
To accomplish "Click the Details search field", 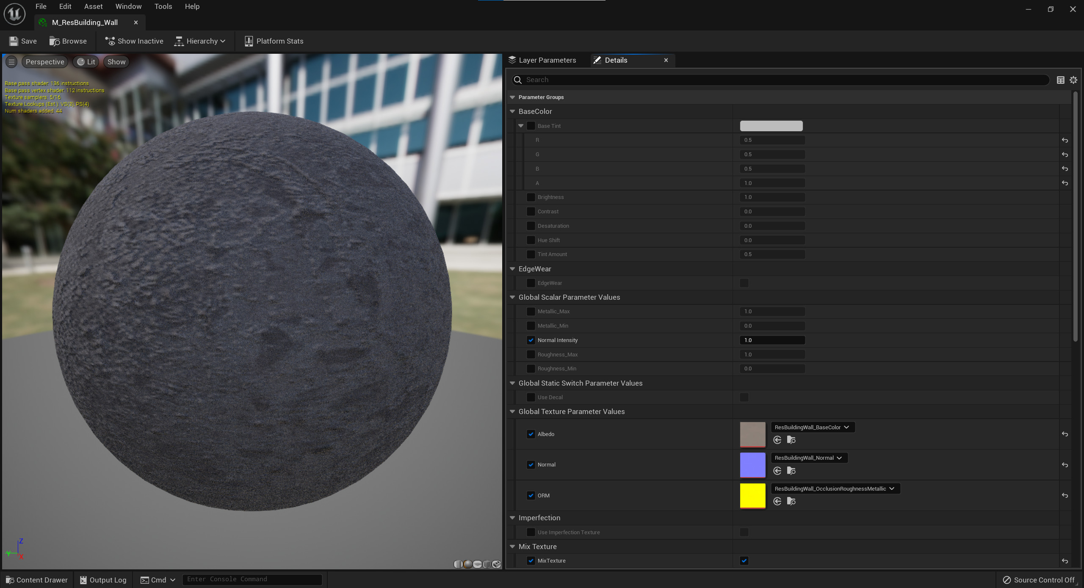I will pos(780,80).
